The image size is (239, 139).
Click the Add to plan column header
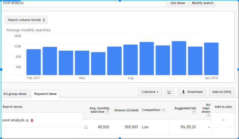tap(223, 107)
